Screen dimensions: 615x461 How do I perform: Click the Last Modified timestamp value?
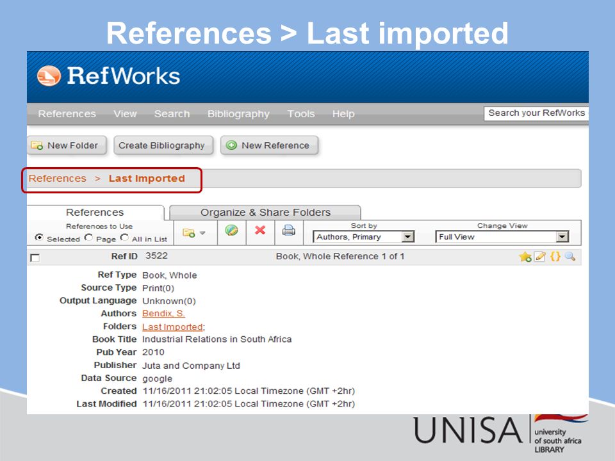[x=249, y=404]
